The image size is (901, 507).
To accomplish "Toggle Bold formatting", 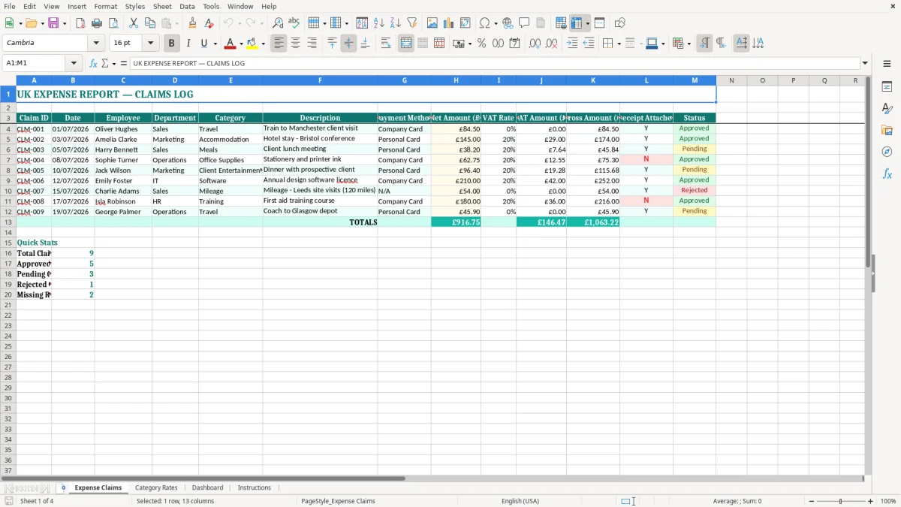I will 171,44.
